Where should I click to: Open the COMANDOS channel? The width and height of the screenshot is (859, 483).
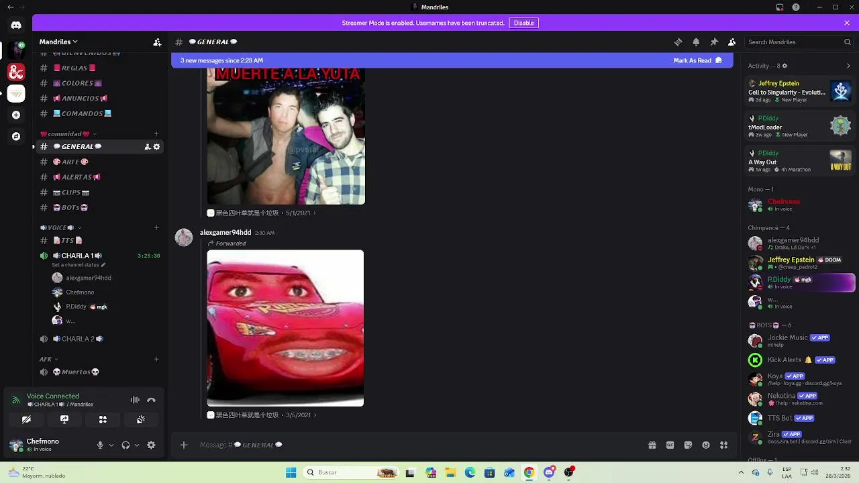point(100,113)
